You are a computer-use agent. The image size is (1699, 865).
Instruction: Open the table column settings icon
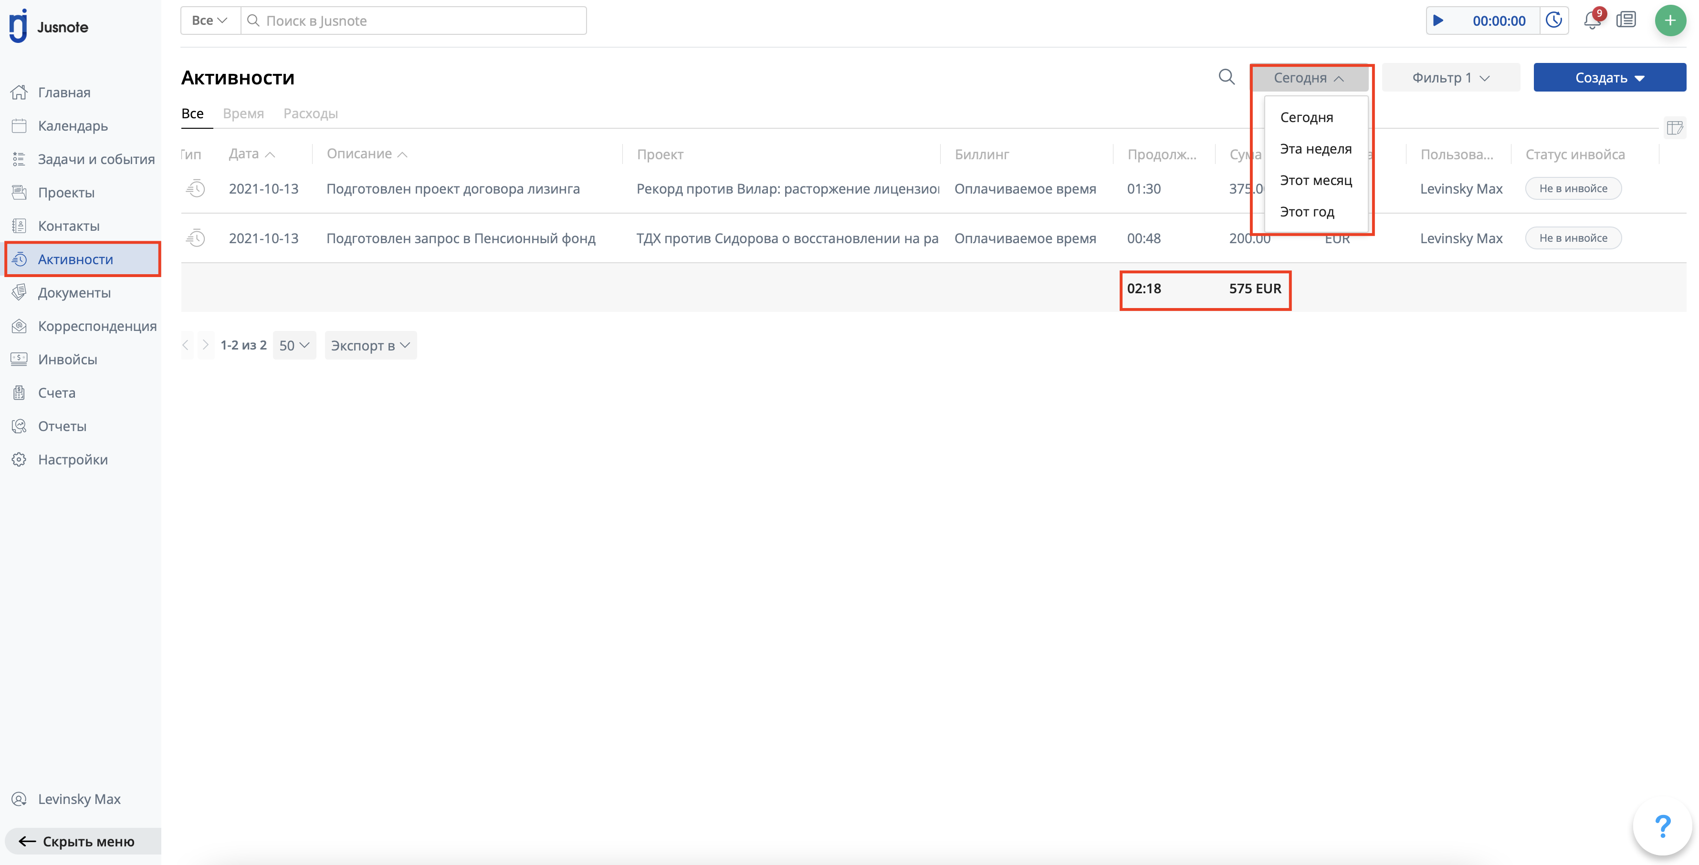click(x=1675, y=127)
